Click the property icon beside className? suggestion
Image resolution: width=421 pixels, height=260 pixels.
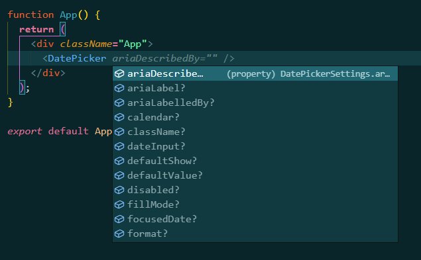point(119,132)
